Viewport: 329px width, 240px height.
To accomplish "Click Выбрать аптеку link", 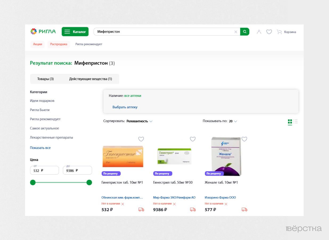I will (x=125, y=107).
